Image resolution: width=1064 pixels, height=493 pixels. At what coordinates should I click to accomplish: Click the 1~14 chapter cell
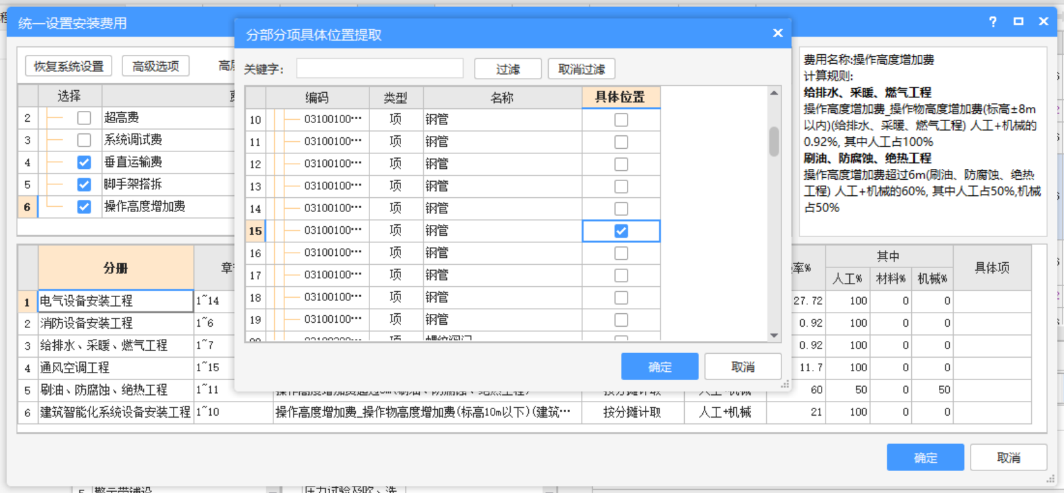click(x=213, y=301)
